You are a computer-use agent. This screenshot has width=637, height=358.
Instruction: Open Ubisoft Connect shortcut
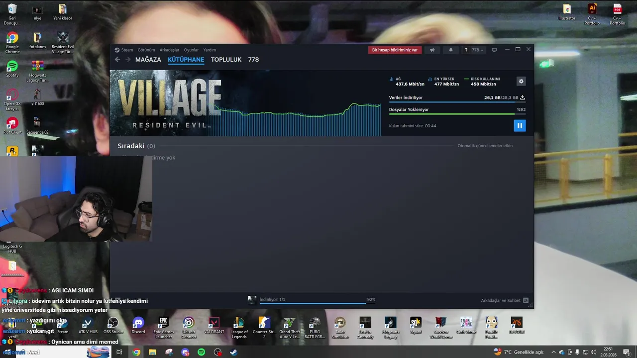(189, 328)
